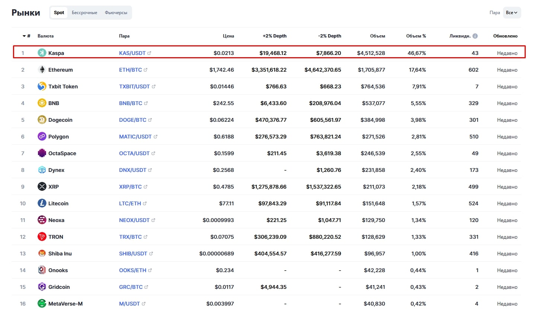Open the GRC/BTC pair link

click(131, 287)
